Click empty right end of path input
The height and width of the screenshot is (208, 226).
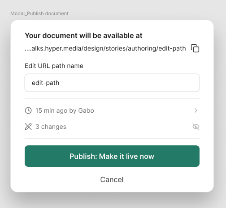(x=179, y=83)
